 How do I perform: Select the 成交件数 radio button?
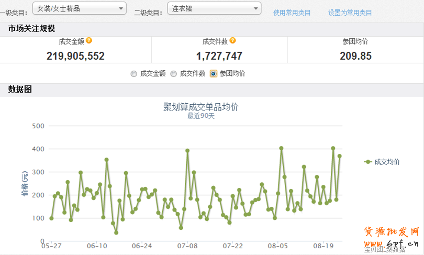pyautogui.click(x=174, y=74)
